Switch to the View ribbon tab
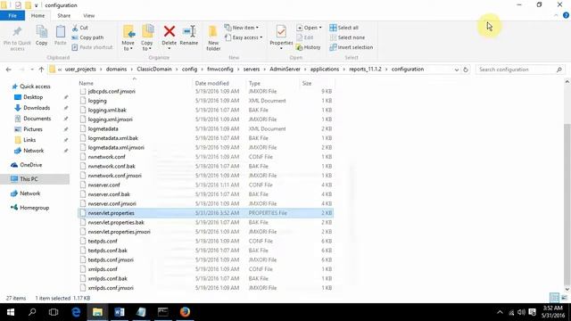Screen dimensions: 571x321 (89, 16)
